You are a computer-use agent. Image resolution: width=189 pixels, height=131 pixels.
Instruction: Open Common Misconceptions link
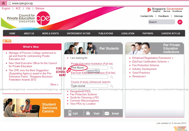tap(84, 101)
